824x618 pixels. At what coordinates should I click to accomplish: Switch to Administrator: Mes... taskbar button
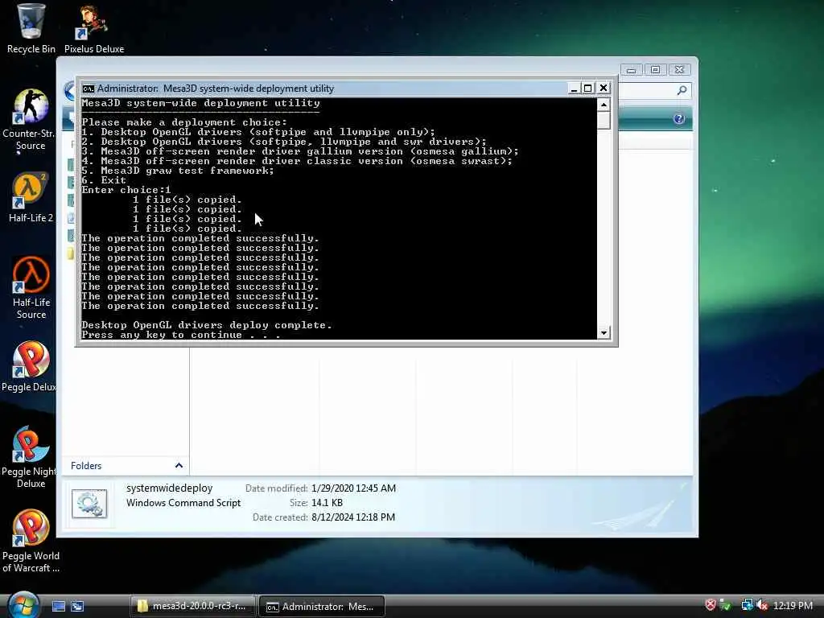(x=322, y=607)
